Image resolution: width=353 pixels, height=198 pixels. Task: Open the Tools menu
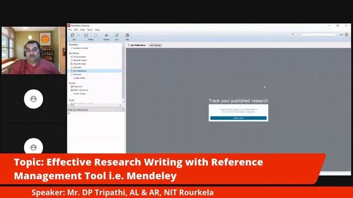click(90, 30)
